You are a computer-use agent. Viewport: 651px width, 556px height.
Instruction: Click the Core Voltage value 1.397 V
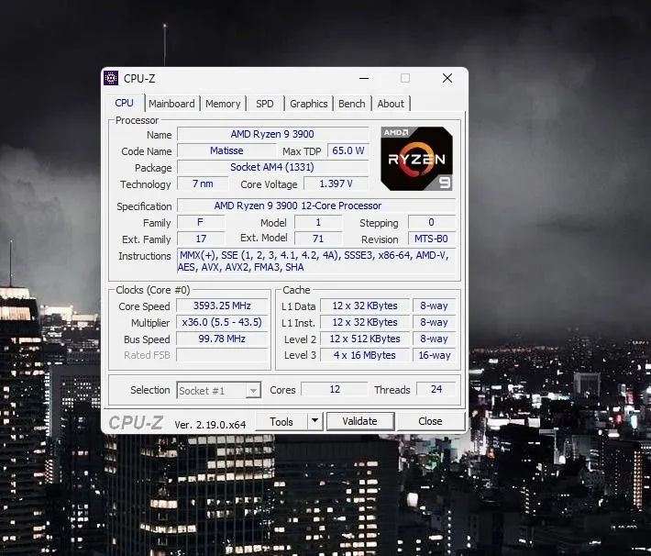pyautogui.click(x=336, y=183)
